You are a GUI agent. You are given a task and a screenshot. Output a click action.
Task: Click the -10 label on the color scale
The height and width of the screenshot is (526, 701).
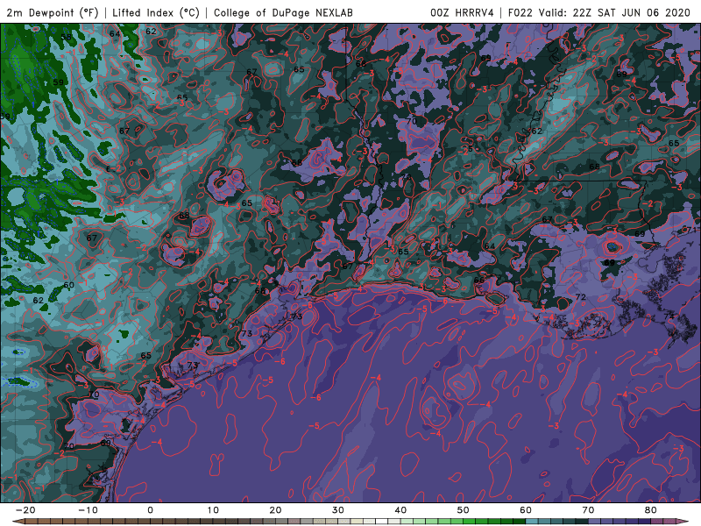coord(88,510)
